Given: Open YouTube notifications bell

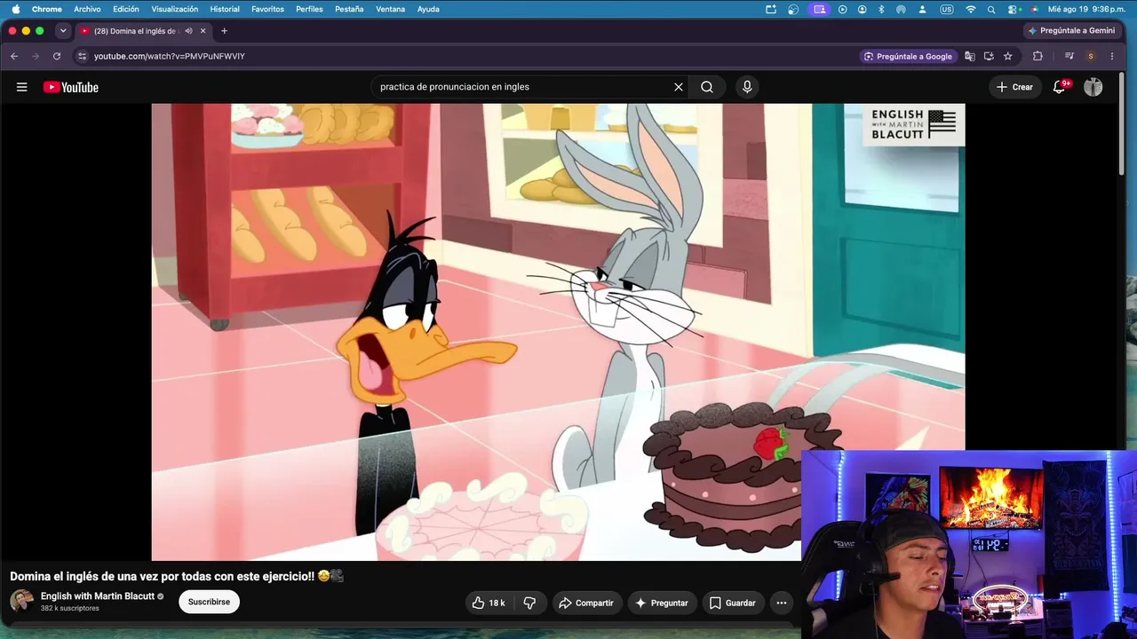Looking at the screenshot, I should pyautogui.click(x=1060, y=87).
